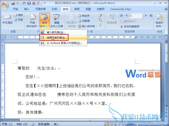Open 完成并合并 dropdown
The height and width of the screenshot is (126, 169).
click(159, 21)
